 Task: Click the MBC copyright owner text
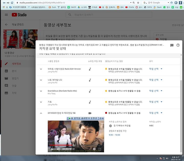coord(151,125)
